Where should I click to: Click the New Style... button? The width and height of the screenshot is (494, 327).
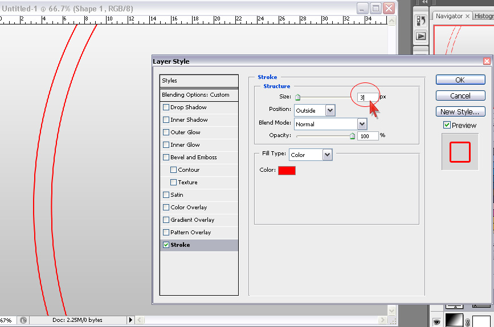tap(460, 111)
